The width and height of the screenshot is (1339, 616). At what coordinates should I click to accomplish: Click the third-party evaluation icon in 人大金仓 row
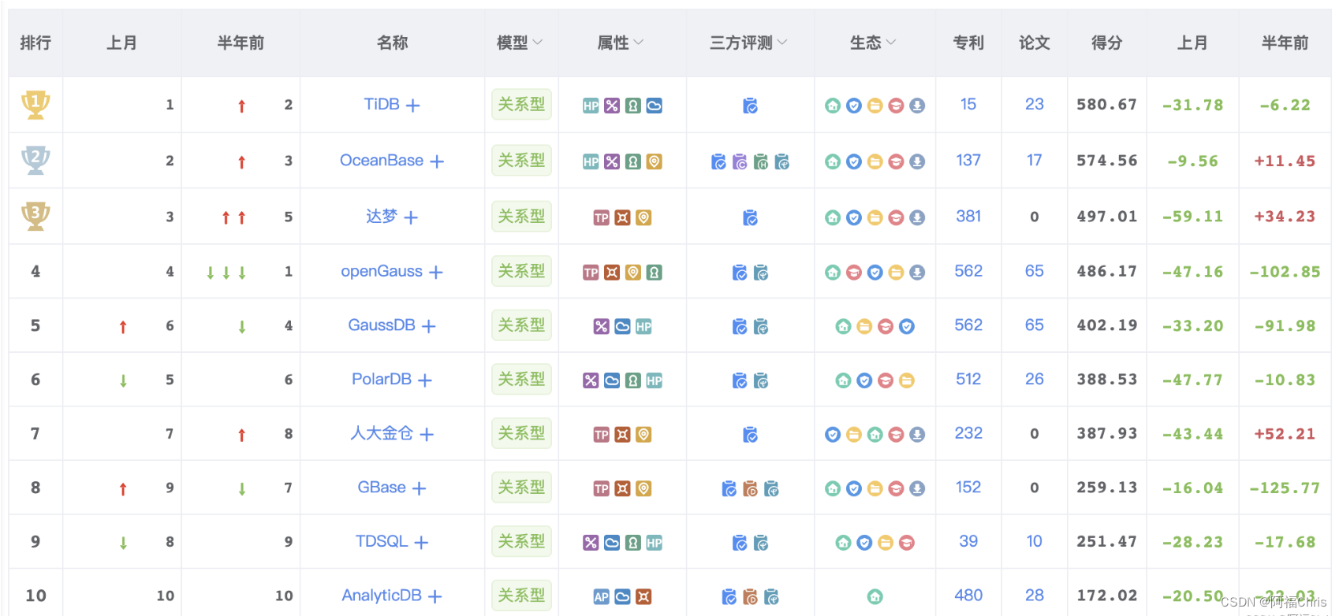(x=750, y=435)
